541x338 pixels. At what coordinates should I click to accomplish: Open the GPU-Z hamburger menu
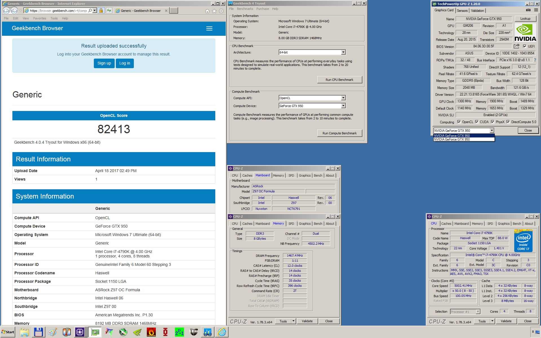pos(536,10)
